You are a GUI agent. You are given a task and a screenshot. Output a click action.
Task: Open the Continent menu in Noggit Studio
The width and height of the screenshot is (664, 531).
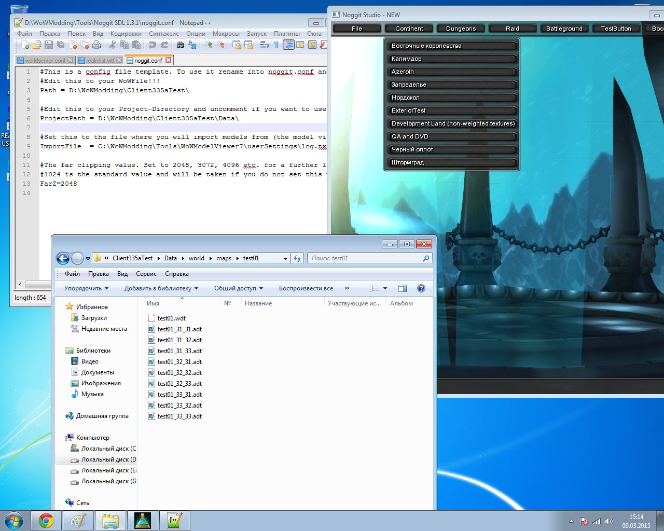409,29
